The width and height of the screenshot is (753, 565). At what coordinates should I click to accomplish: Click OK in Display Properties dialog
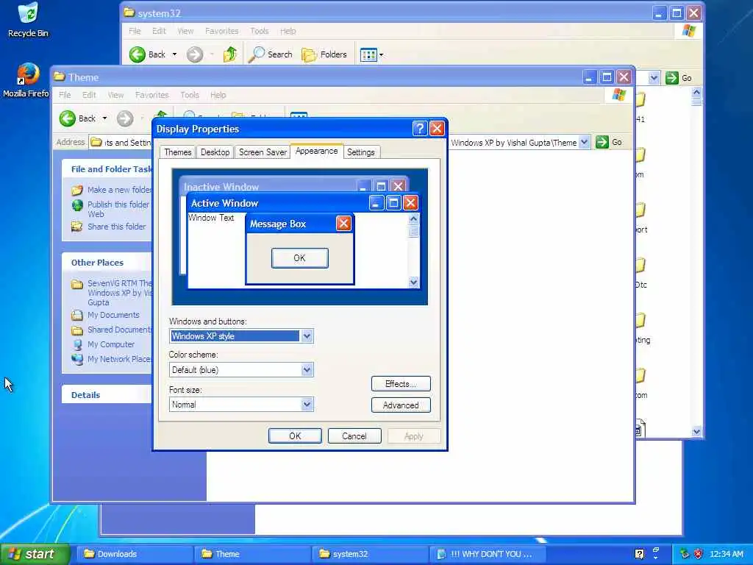point(295,436)
